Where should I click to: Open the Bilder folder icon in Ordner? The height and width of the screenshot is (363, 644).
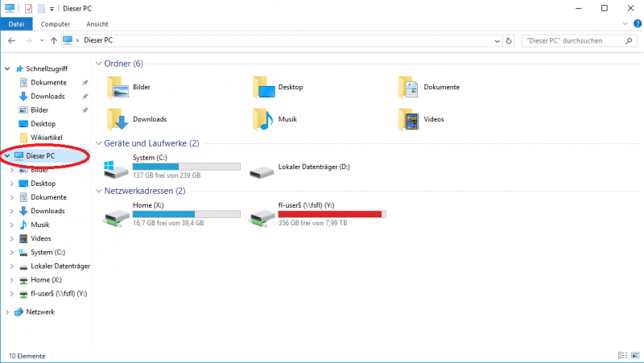pos(118,87)
